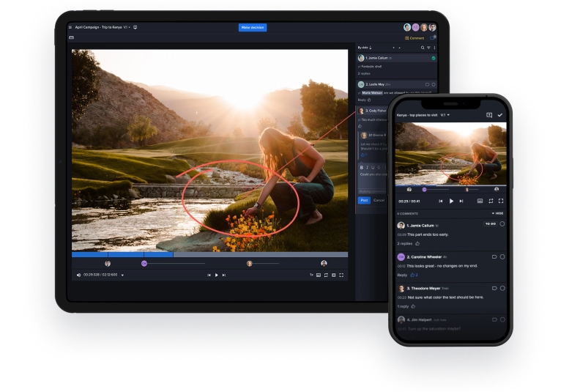Search comments with the magnifier icon

423,48
